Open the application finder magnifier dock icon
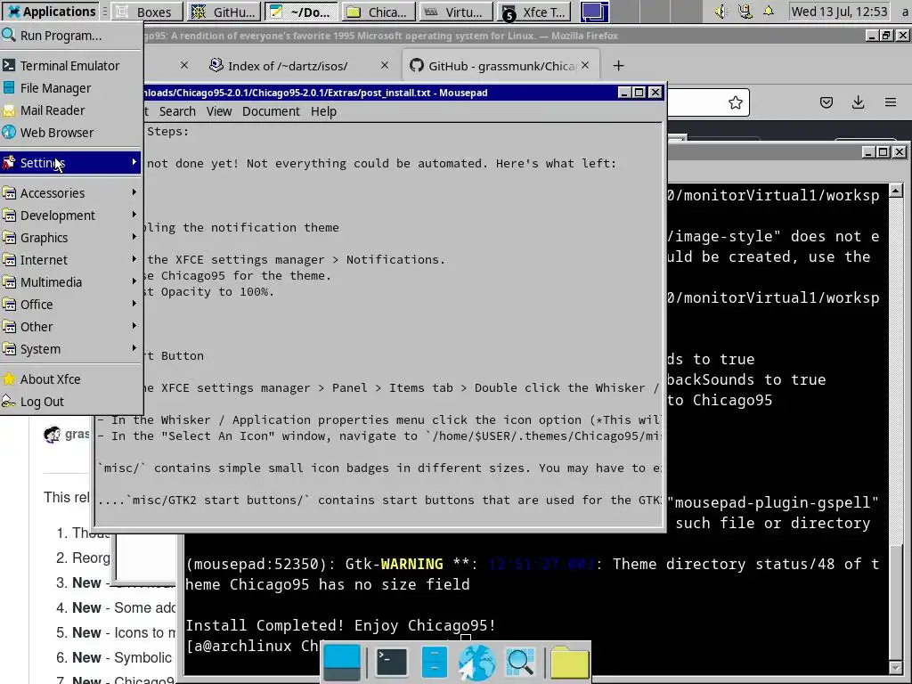 (x=520, y=662)
